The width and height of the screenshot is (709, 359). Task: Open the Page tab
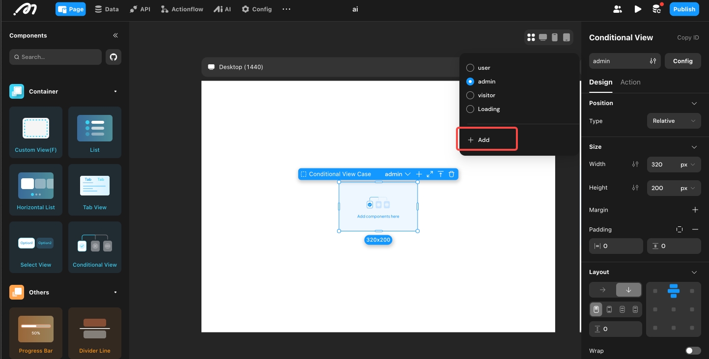70,9
